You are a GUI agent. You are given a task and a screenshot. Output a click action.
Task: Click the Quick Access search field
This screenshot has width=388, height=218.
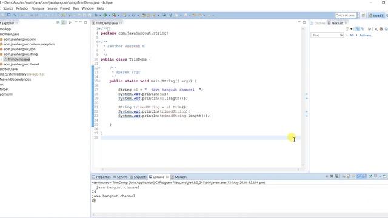[x=346, y=15]
